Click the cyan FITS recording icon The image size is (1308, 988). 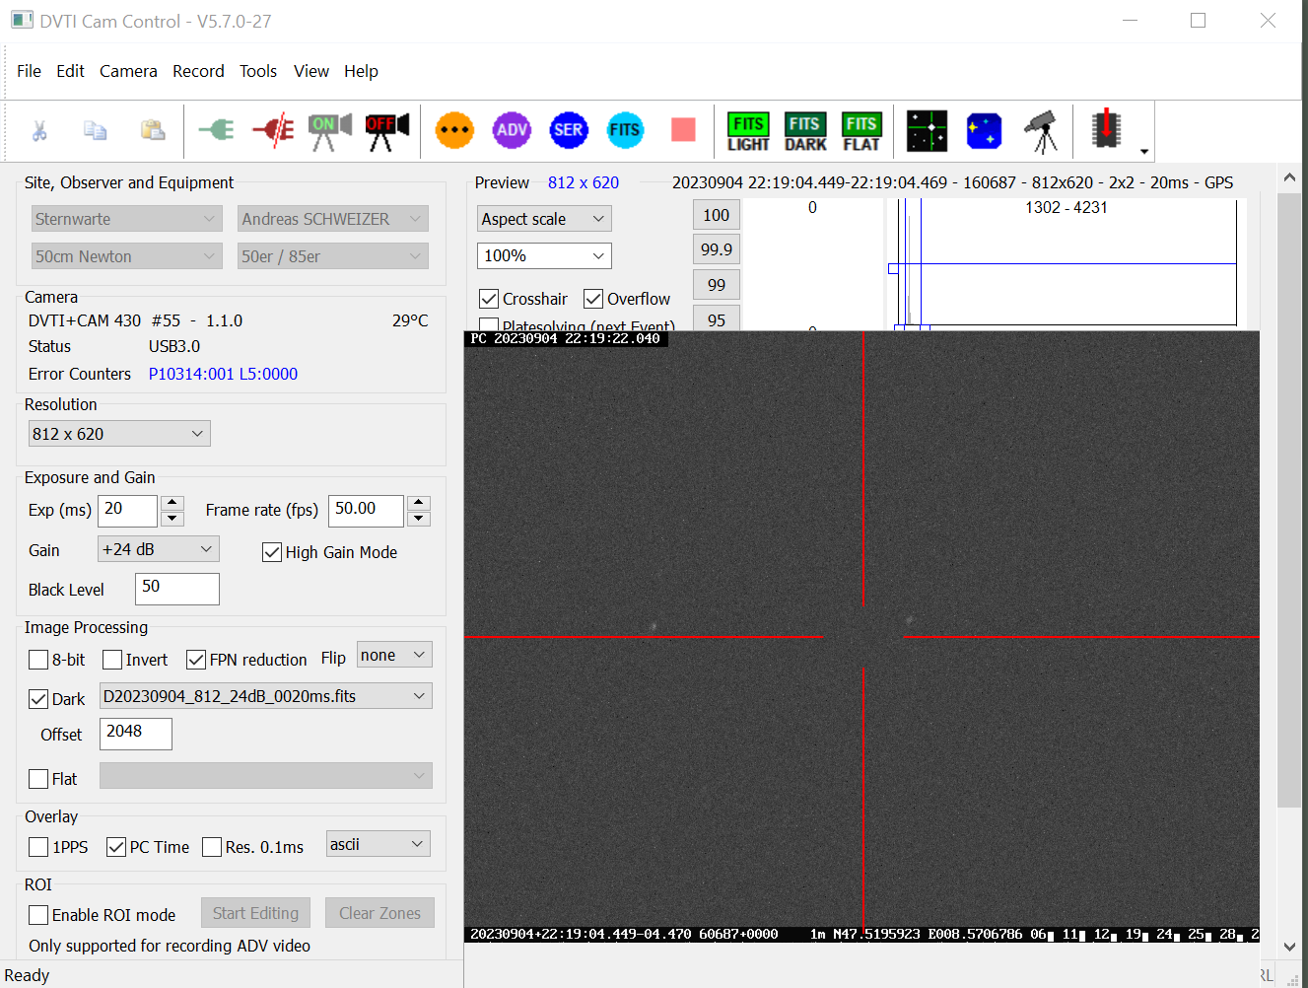[x=625, y=130]
